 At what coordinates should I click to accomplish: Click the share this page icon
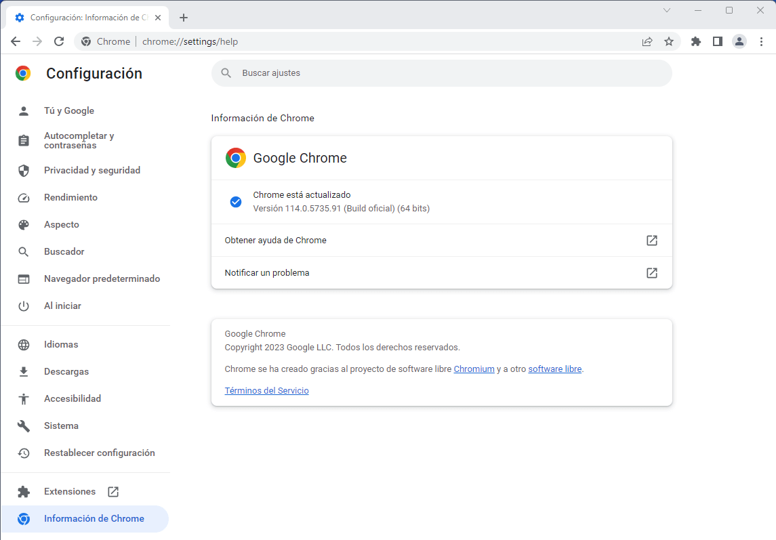click(647, 41)
